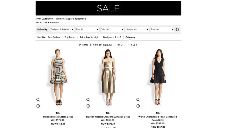228x128 pixels.
Task: Sort by Price: Low to High
Action: [89, 37]
